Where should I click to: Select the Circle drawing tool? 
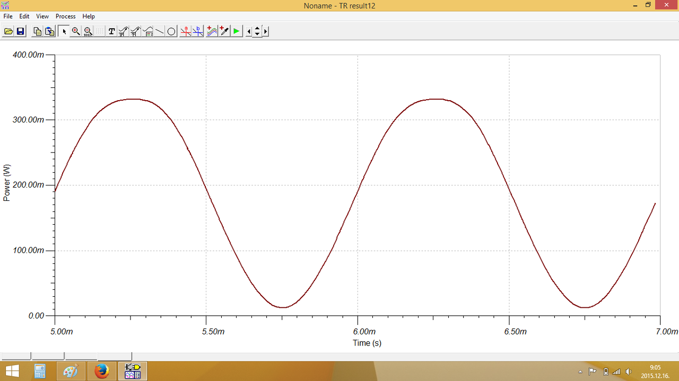point(171,31)
